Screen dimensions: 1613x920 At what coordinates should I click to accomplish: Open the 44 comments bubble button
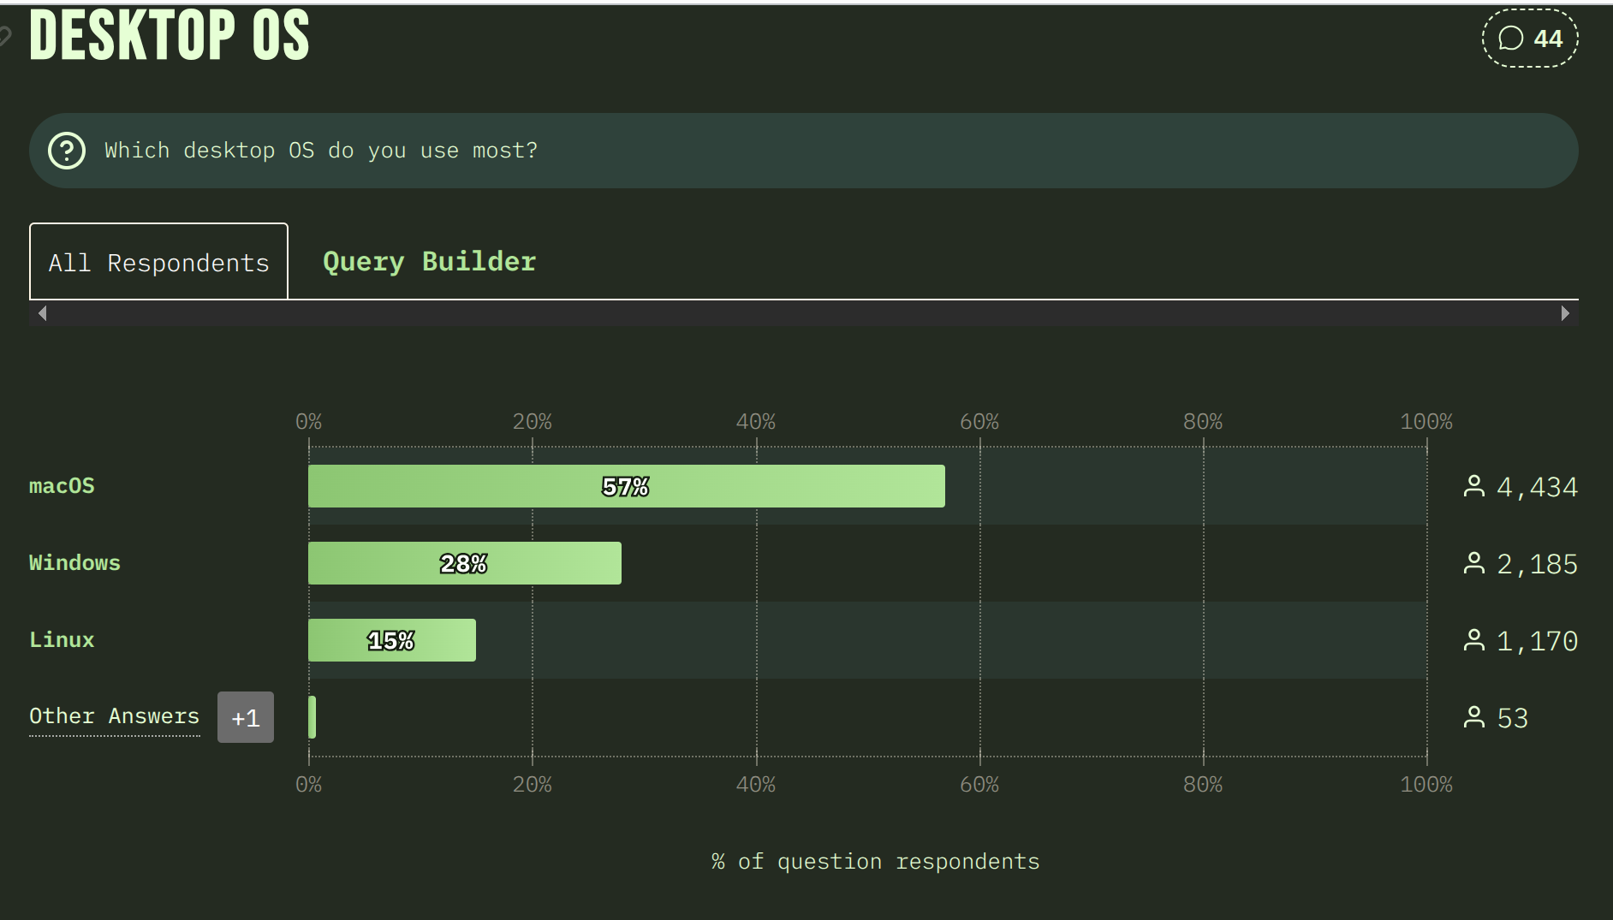1530,39
